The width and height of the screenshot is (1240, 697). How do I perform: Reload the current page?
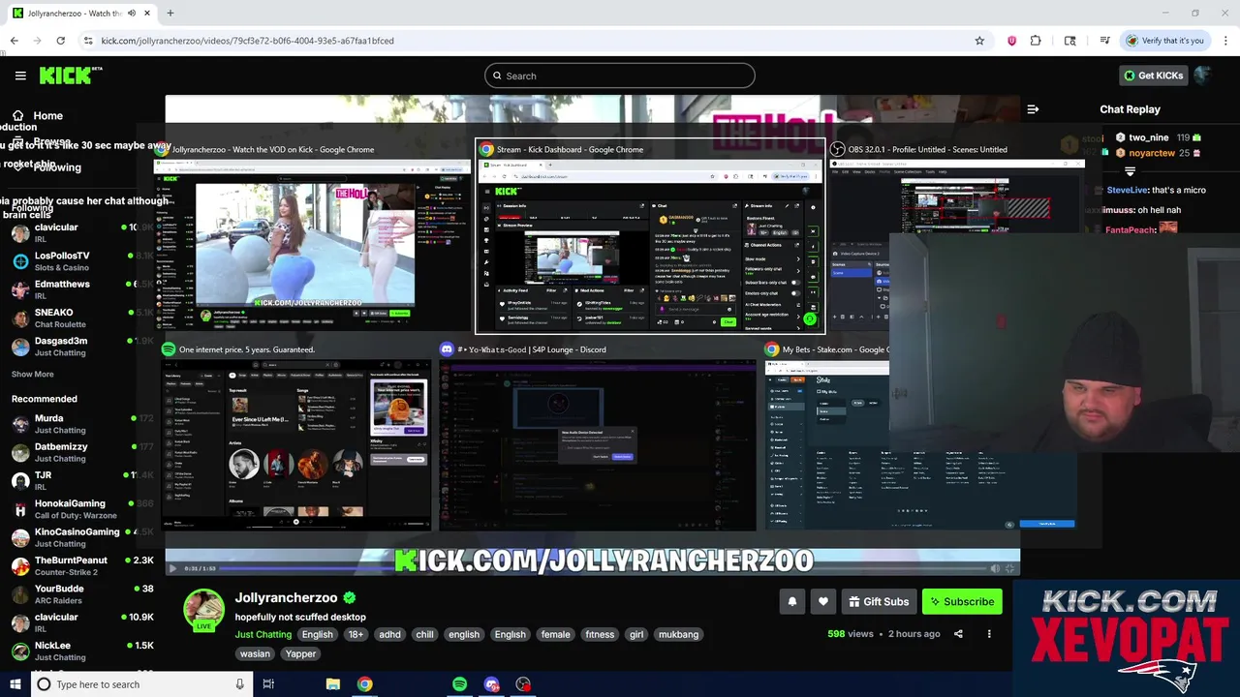click(60, 41)
